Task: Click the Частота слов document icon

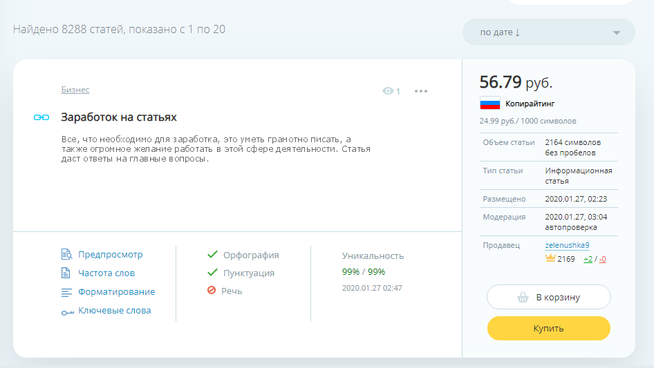Action: 66,273
